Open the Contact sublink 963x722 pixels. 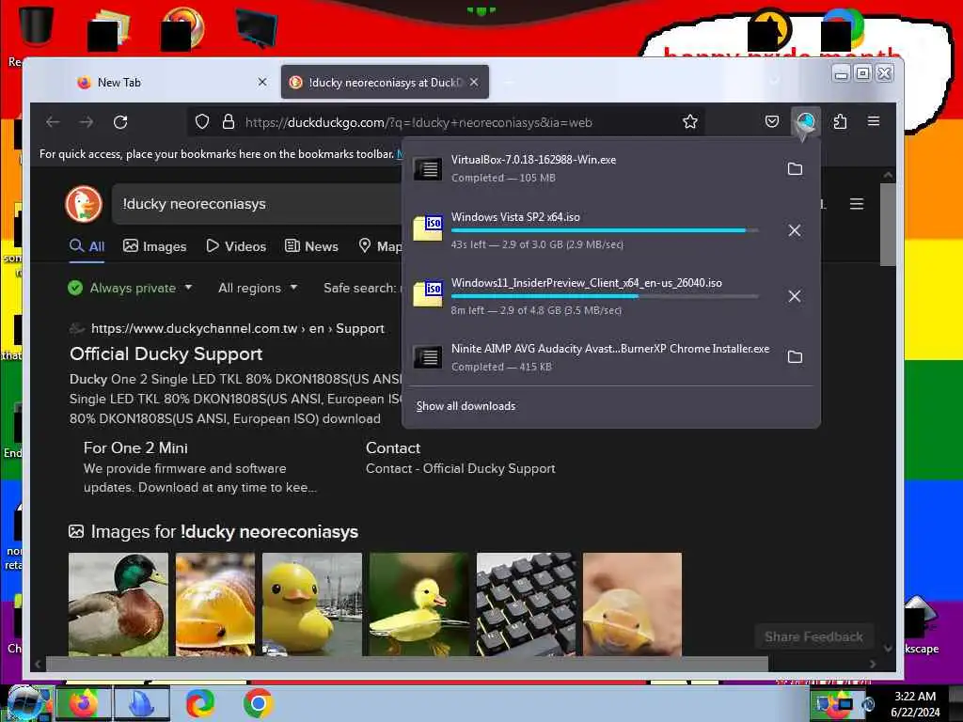[393, 447]
